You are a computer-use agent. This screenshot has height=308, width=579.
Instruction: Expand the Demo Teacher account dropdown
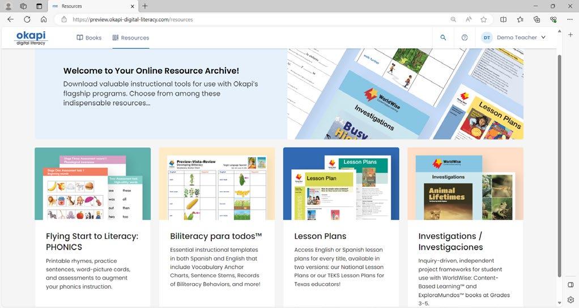click(543, 37)
